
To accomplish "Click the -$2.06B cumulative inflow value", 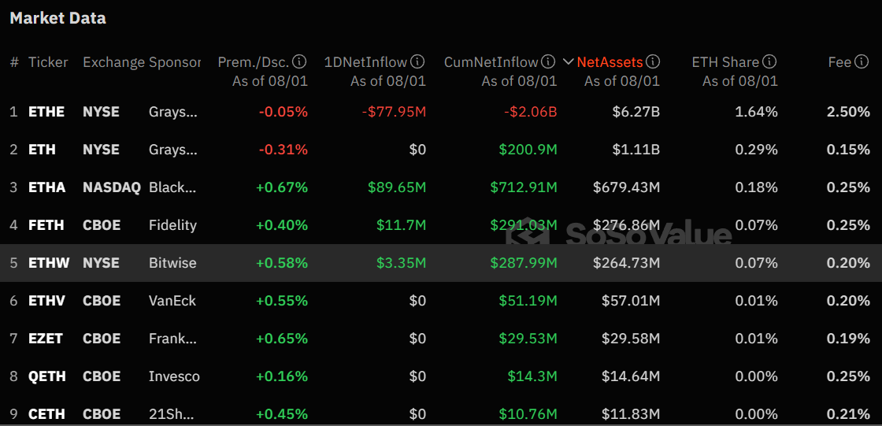I will [531, 112].
